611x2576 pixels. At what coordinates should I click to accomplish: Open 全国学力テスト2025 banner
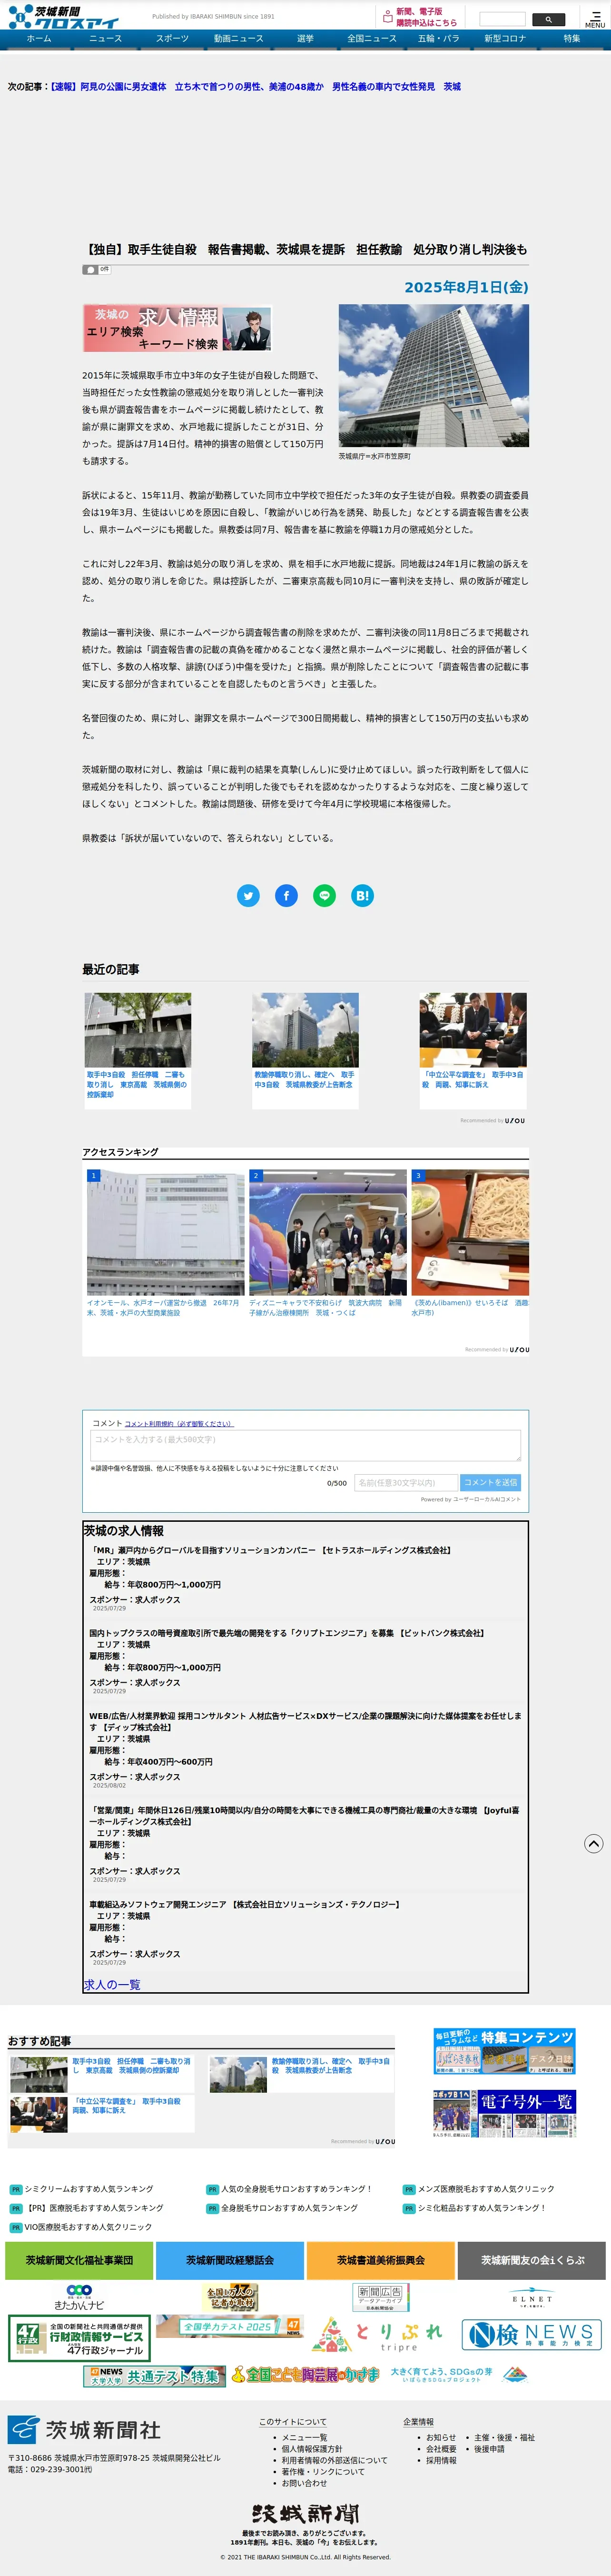click(229, 2327)
